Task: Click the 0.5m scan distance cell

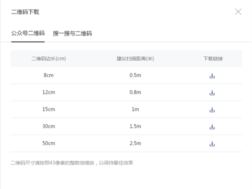Action: 135,76
